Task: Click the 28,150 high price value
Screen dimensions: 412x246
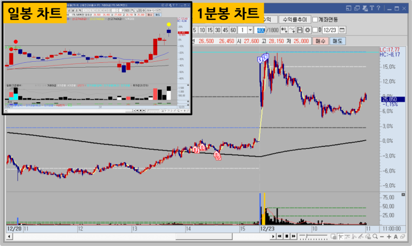Action: [x=277, y=41]
